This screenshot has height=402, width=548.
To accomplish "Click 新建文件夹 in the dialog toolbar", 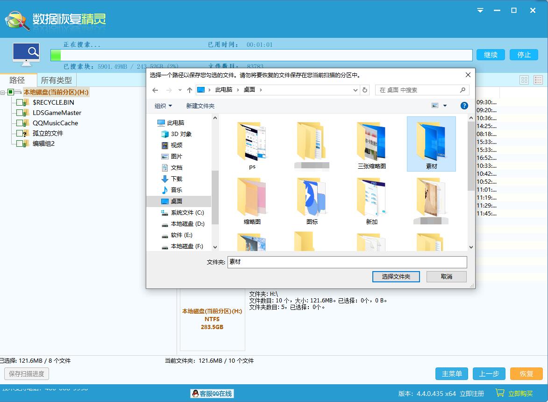I will tap(200, 106).
